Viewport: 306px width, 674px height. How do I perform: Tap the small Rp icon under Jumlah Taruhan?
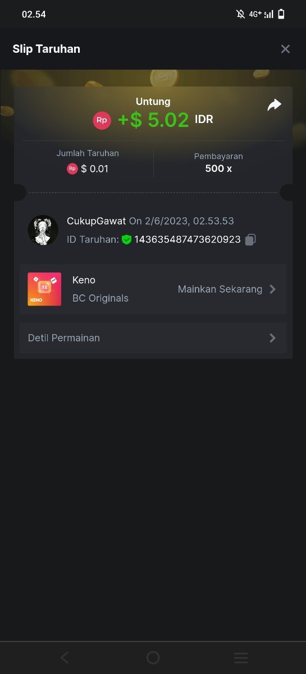[x=72, y=168]
